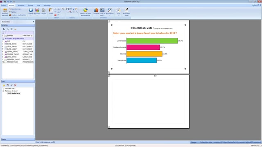The image size is (262, 147).
Task: Select the DATE_SAISIE variable row
Action: 18,44
